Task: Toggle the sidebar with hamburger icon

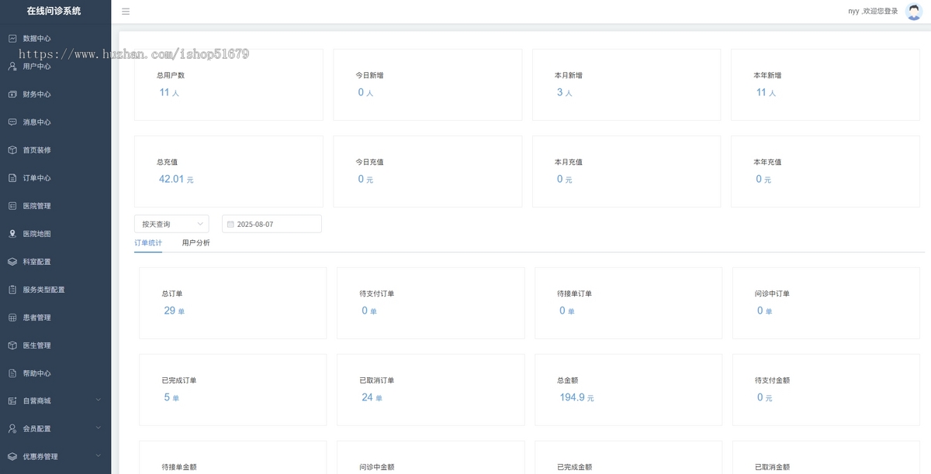Action: pos(126,12)
